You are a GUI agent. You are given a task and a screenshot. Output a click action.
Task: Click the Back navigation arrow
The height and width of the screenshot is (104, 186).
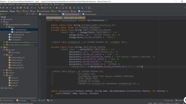(32, 8)
